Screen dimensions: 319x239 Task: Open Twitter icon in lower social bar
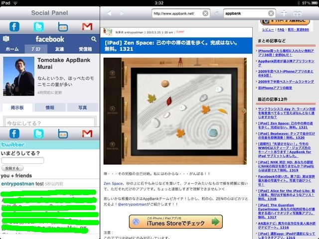39,134
